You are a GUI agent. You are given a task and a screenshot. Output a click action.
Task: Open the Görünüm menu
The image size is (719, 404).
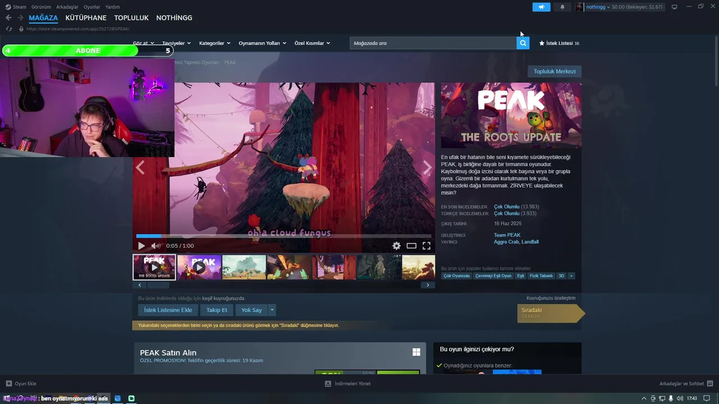[x=41, y=7]
